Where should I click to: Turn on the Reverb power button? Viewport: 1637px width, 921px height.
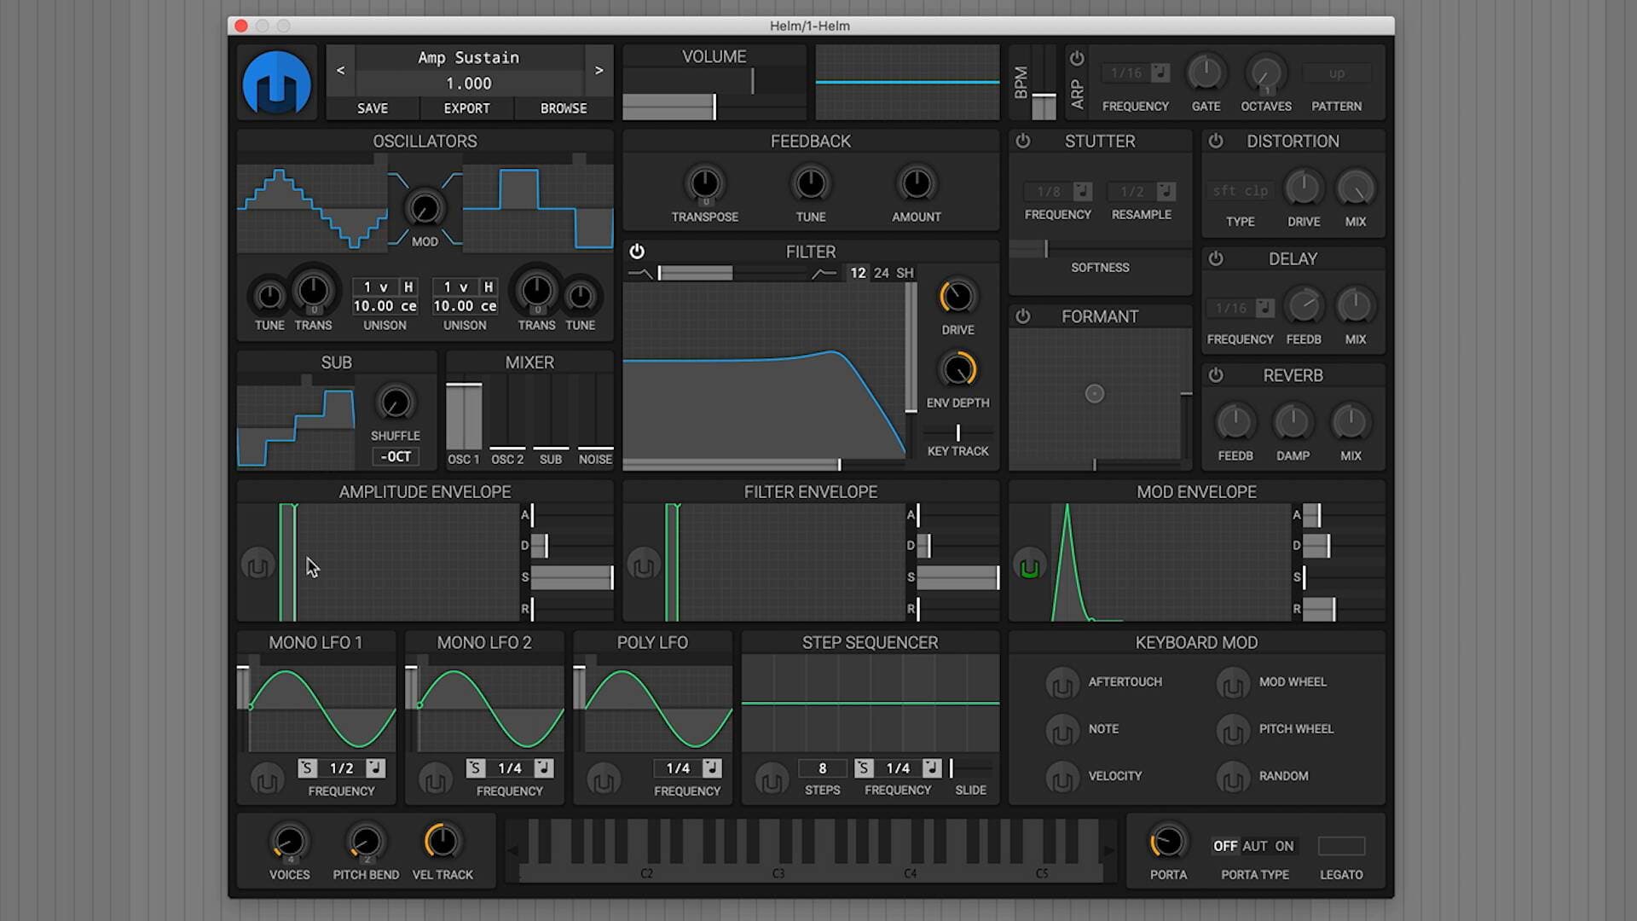coord(1216,375)
